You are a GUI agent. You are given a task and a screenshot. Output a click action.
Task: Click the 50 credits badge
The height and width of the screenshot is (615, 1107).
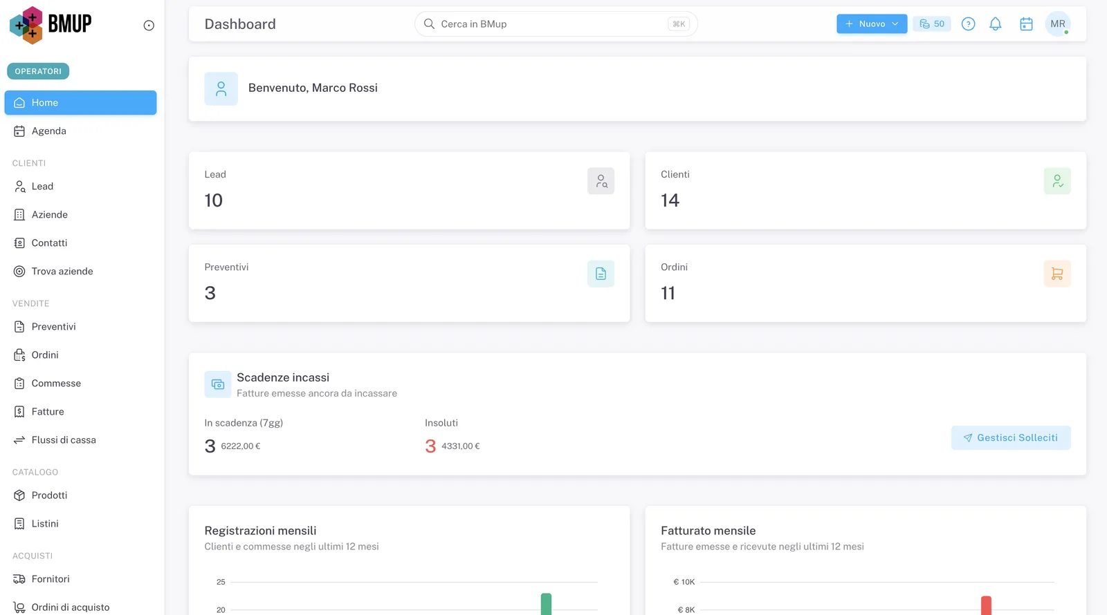932,24
